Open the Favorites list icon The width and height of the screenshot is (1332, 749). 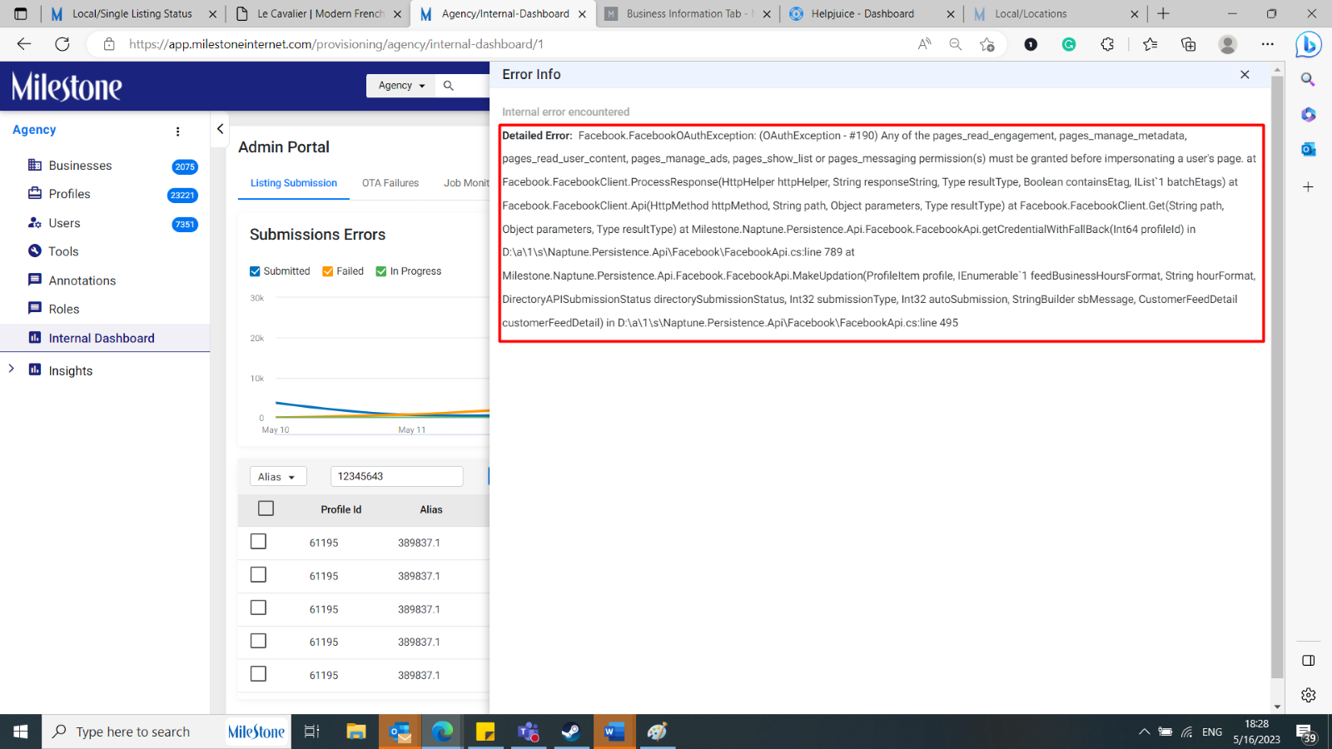pyautogui.click(x=1150, y=44)
